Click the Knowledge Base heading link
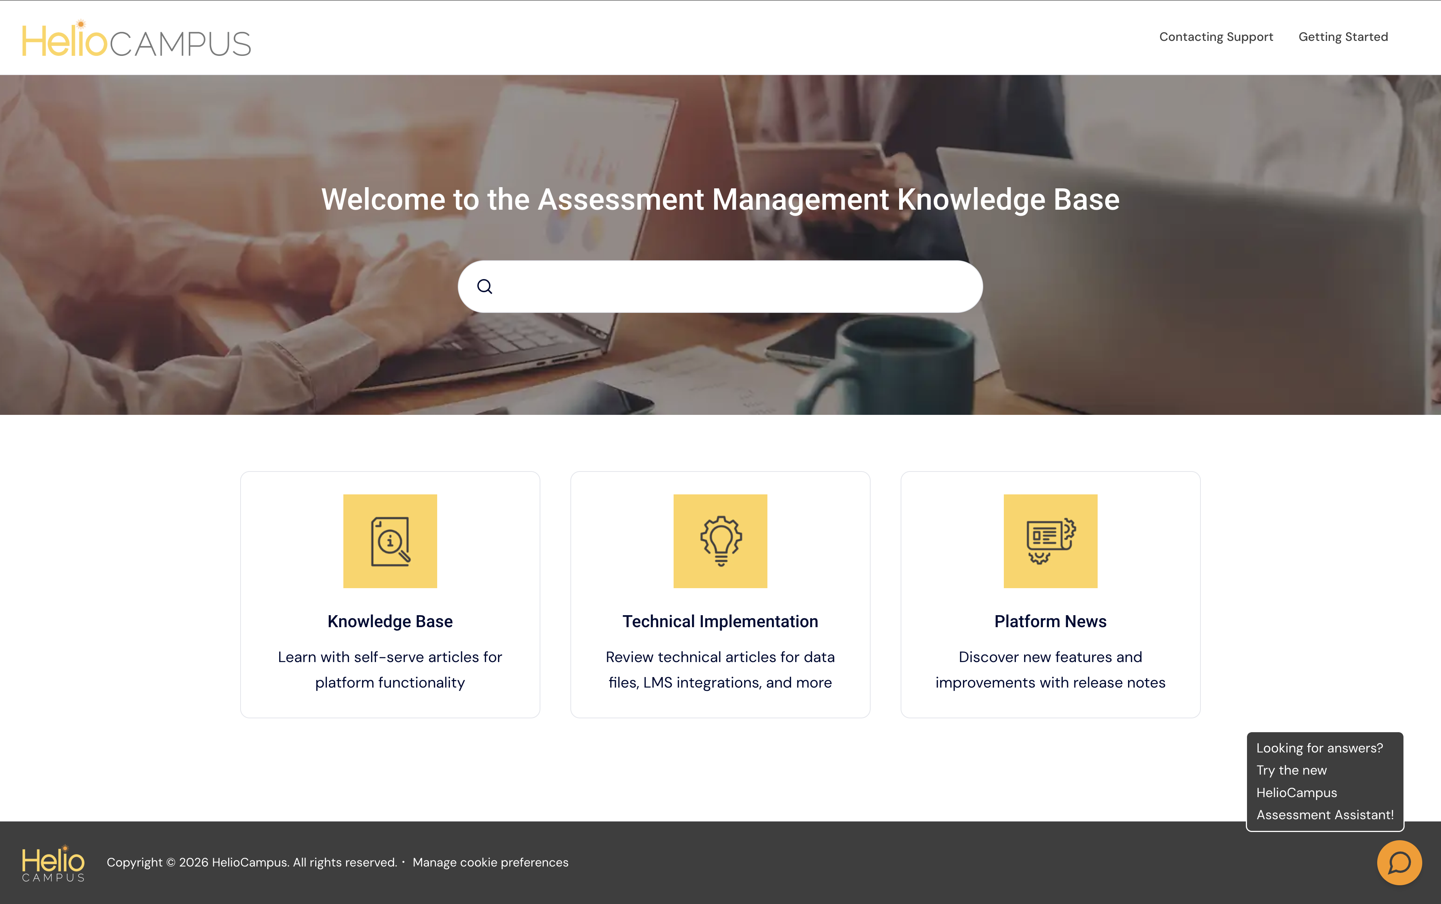Viewport: 1441px width, 904px height. coord(390,621)
